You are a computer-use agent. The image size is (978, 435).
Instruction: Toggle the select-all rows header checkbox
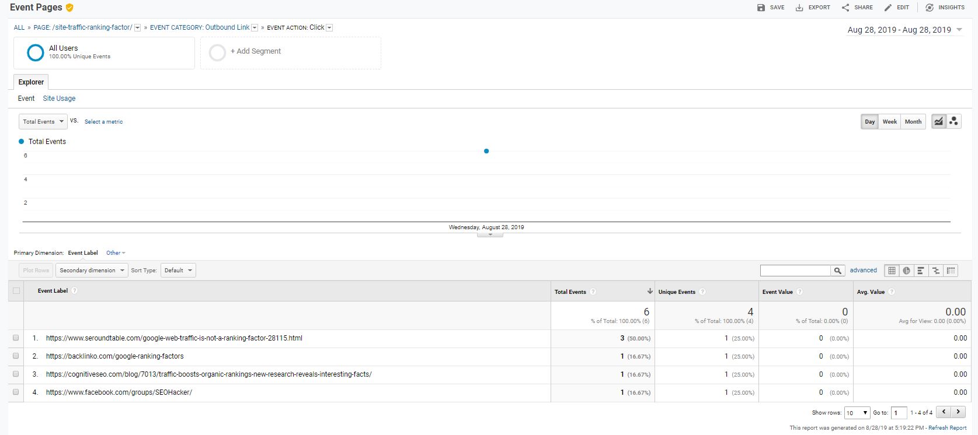[16, 290]
